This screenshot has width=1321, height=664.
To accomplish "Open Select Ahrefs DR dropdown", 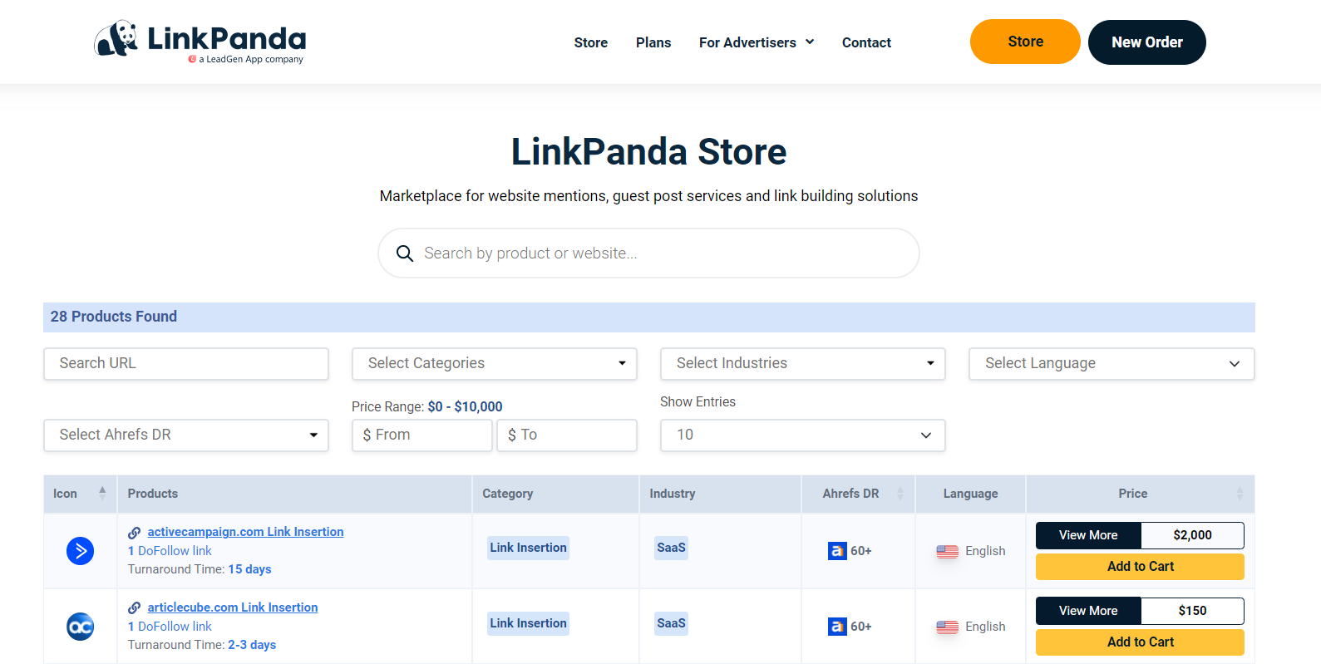I will (x=186, y=435).
